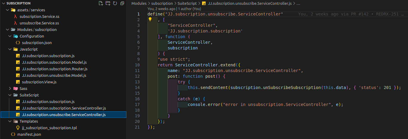Image resolution: width=408 pixels, height=139 pixels.
Task: Click the New File icon in explorer header
Action: click(x=101, y=3)
